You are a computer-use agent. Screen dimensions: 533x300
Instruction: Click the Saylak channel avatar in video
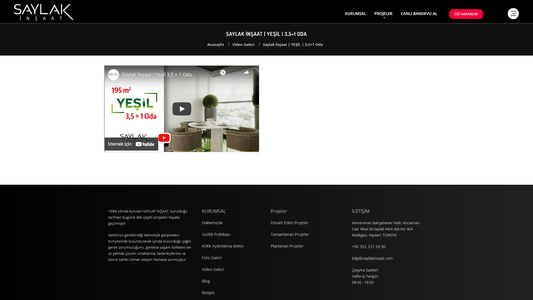113,75
